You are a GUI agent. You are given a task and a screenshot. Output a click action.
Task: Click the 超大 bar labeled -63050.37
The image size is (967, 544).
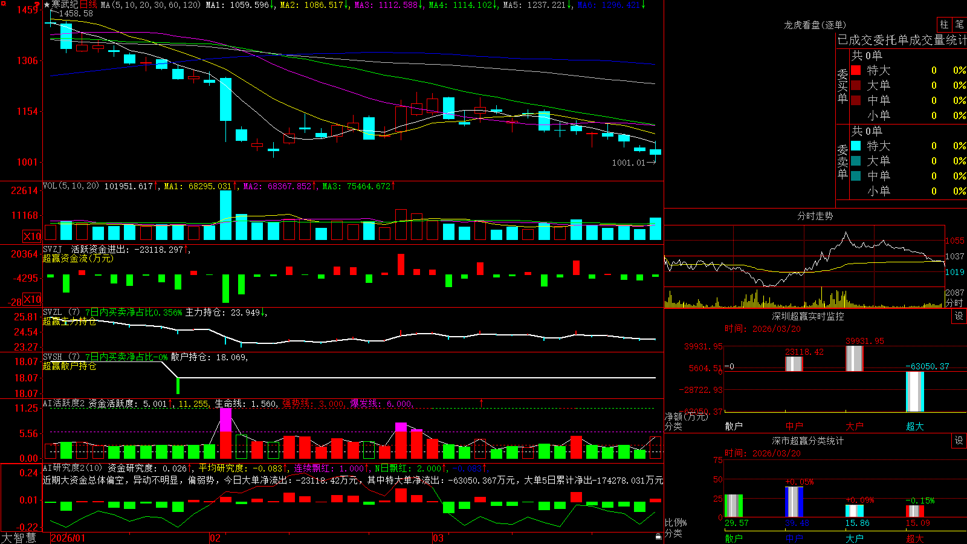pyautogui.click(x=915, y=392)
